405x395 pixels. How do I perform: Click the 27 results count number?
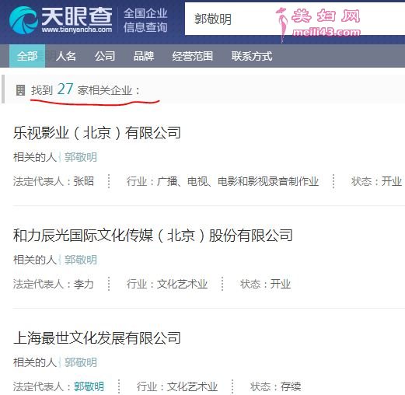coord(65,89)
